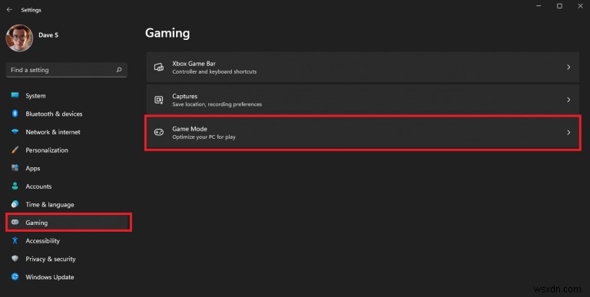Image resolution: width=590 pixels, height=297 pixels.
Task: Select Gaming category label
Action: 37,223
